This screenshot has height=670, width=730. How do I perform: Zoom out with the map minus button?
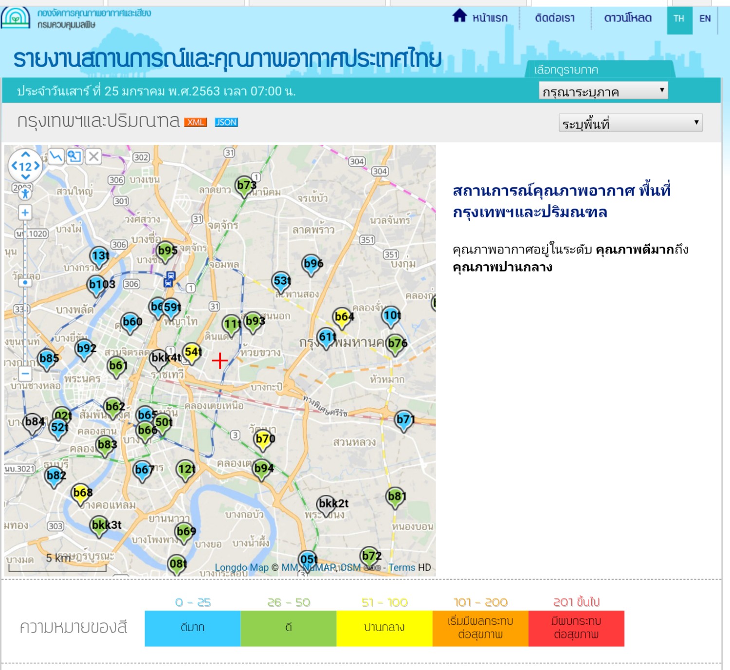coord(25,374)
